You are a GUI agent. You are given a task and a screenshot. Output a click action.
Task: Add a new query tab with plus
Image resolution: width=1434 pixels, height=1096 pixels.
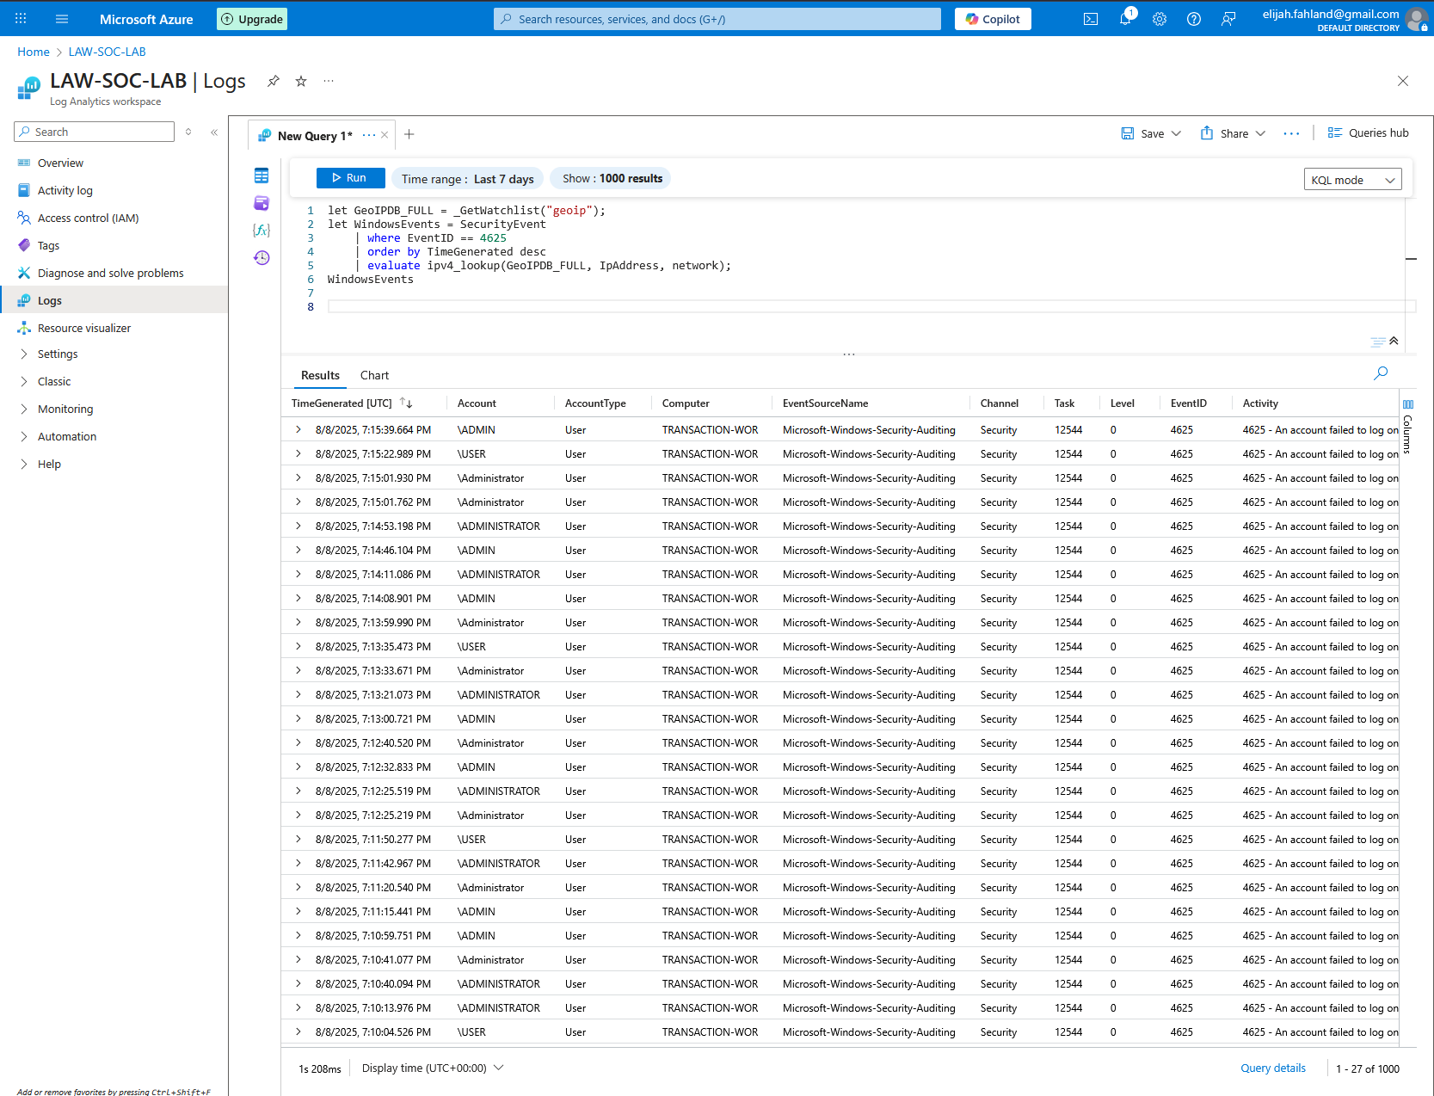point(409,134)
